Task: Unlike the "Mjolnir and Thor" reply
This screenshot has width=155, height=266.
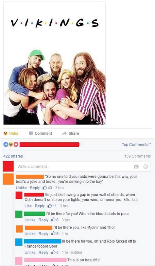Action: 30,233
